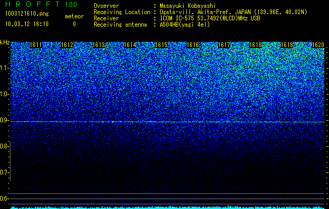Click the 1.1 frequency axis label

point(4,68)
